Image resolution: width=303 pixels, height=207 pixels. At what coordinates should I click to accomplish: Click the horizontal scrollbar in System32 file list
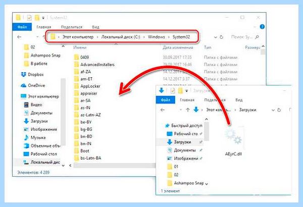(115, 166)
